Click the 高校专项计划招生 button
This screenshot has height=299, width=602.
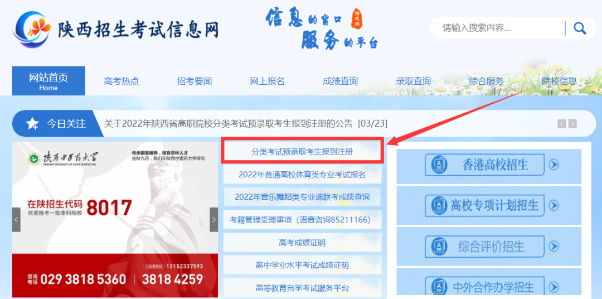tap(485, 205)
